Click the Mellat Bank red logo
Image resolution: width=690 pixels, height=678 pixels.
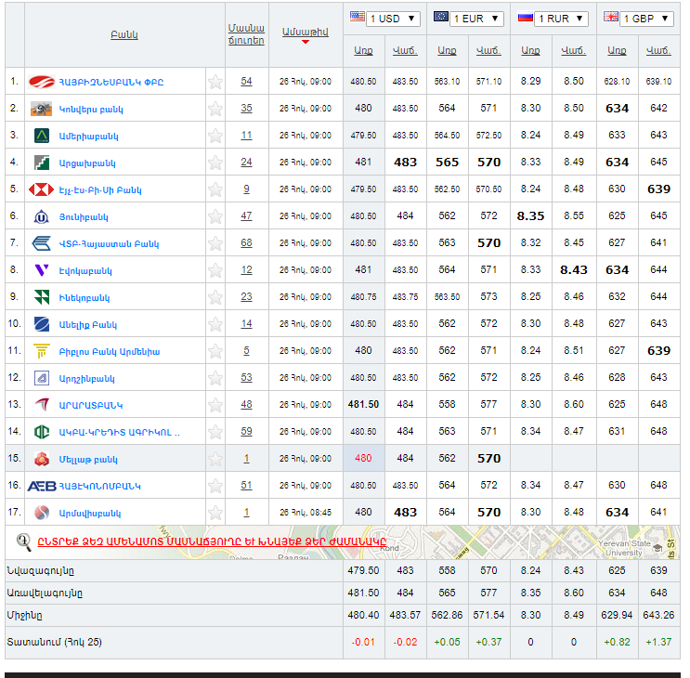click(x=42, y=459)
